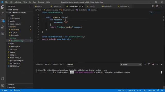Open the terminal selector dropdown 1: node
The height and width of the screenshot is (92, 165).
click(x=131, y=65)
